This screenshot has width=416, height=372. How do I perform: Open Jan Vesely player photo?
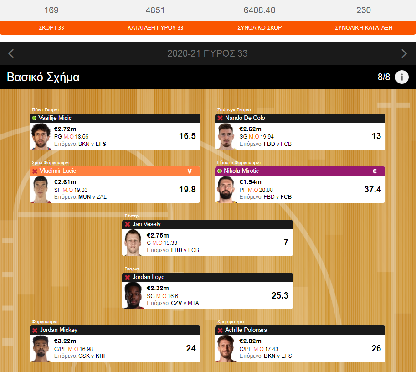point(133,243)
